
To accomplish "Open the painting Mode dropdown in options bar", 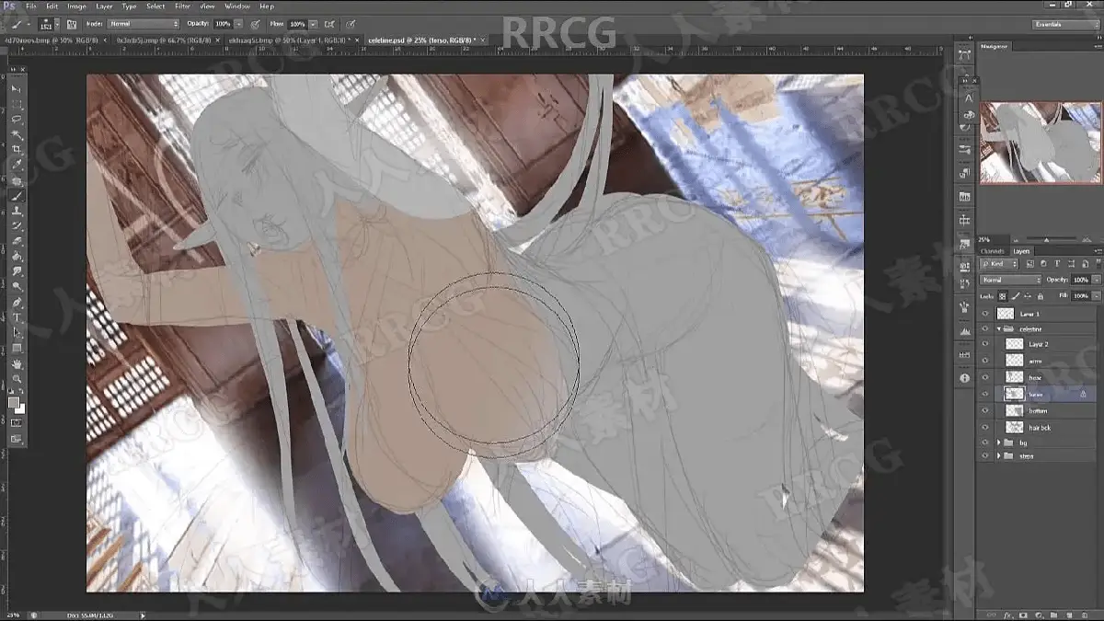I will click(x=144, y=23).
